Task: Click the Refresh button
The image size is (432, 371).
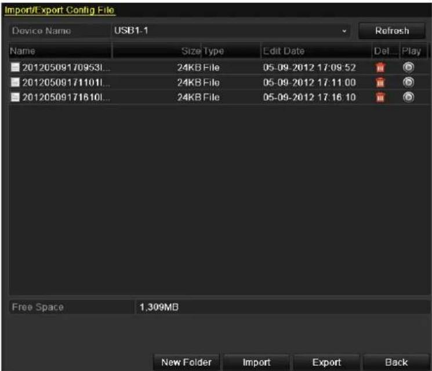Action: 392,31
